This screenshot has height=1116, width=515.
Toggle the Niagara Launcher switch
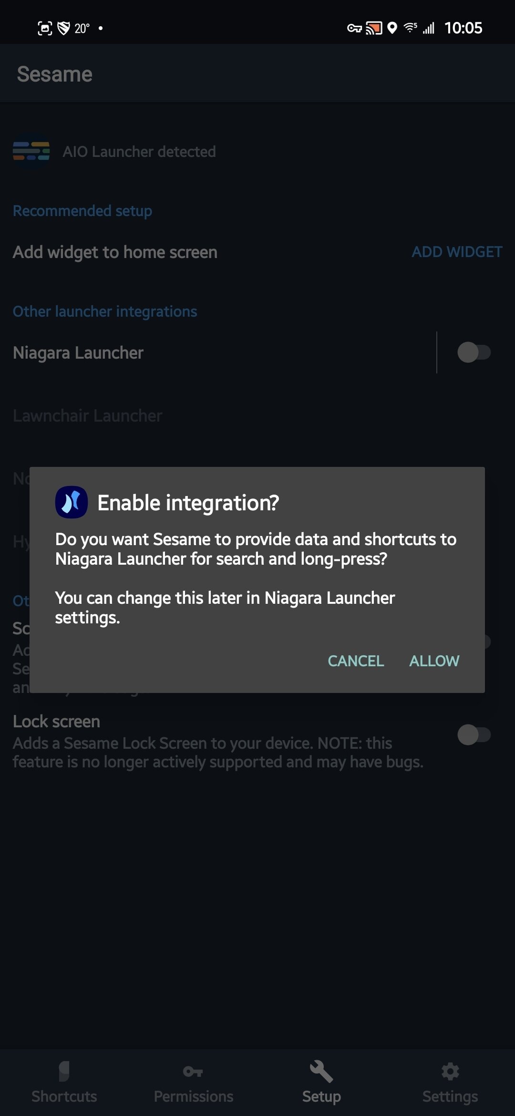[474, 352]
